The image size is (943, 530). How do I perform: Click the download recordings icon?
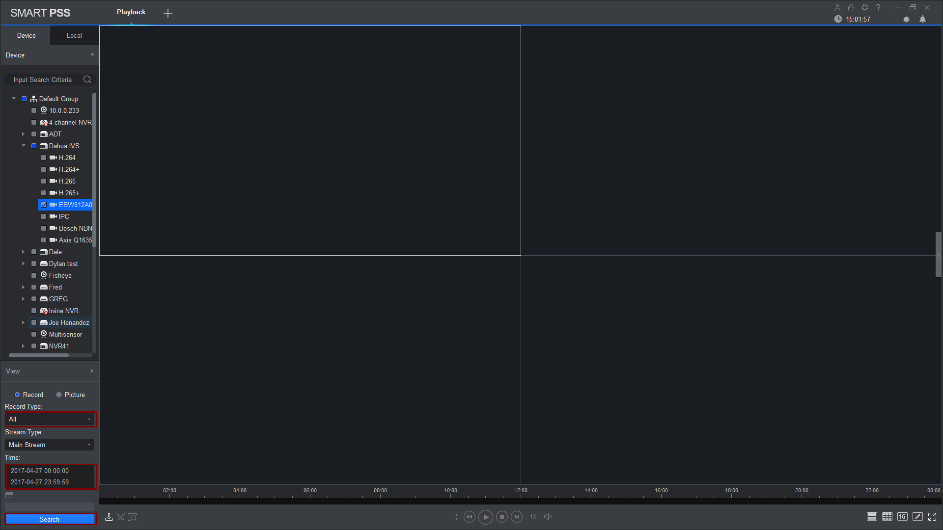tap(109, 517)
